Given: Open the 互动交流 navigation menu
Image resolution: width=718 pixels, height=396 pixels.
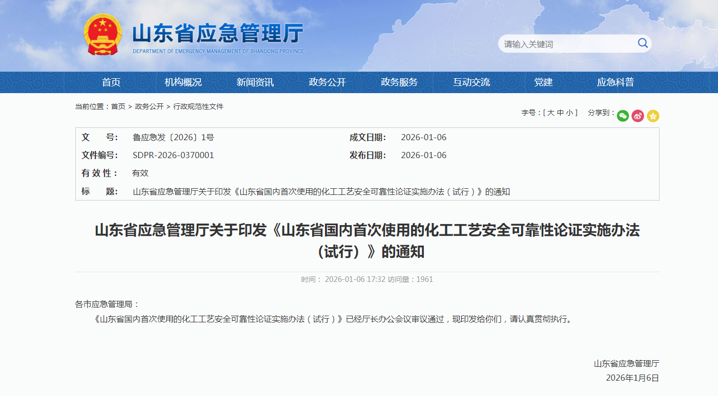Looking at the screenshot, I should pos(471,82).
